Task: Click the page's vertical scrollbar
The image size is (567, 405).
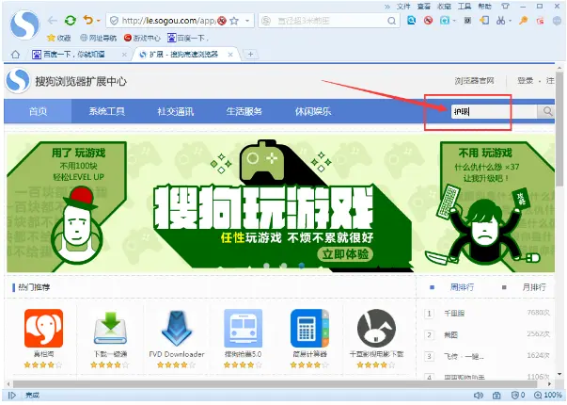Action: pos(561,235)
